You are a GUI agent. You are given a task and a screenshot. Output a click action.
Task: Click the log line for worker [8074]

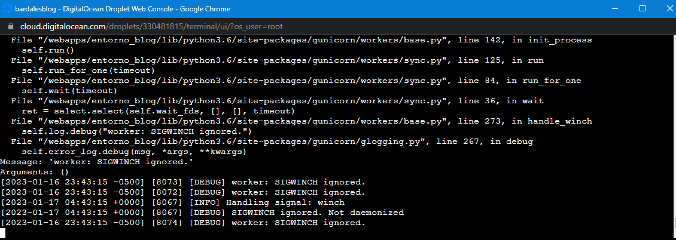pyautogui.click(x=182, y=223)
